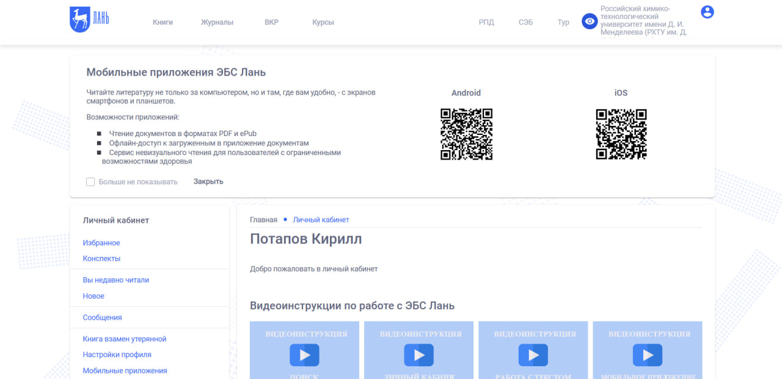Viewport: 782px width, 379px height.
Task: Open the Книги menu
Action: click(163, 23)
